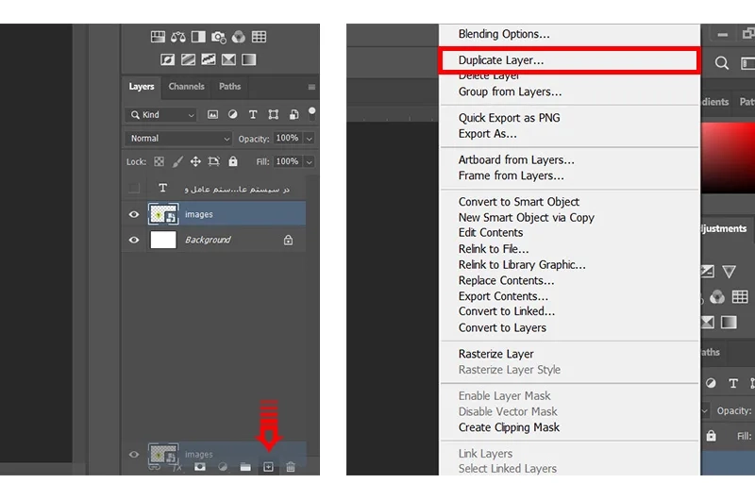Viewport: 755px width, 500px height.
Task: Add a layer style with fx icon
Action: [x=176, y=467]
